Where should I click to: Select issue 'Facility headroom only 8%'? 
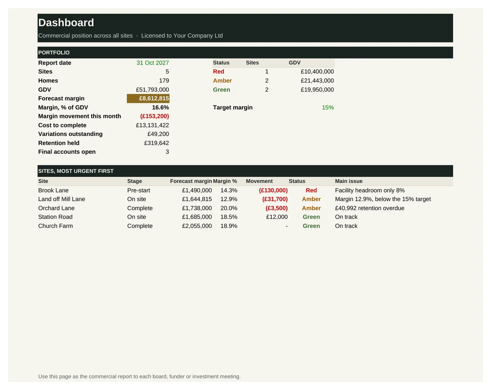click(370, 190)
